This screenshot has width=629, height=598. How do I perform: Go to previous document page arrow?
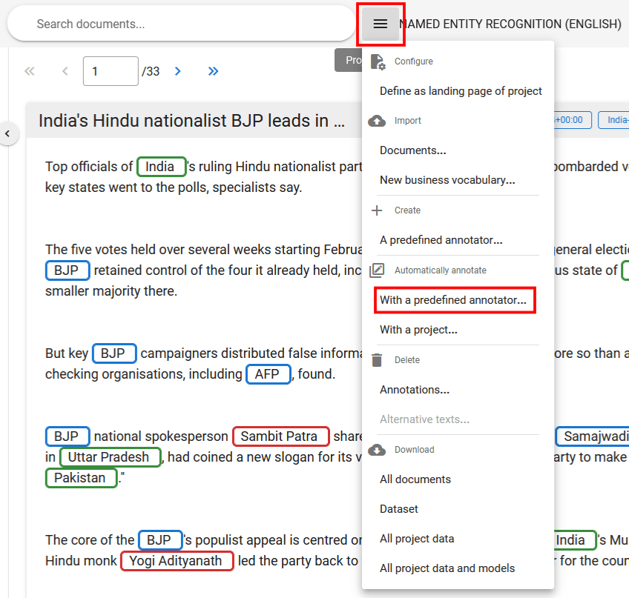coord(65,71)
